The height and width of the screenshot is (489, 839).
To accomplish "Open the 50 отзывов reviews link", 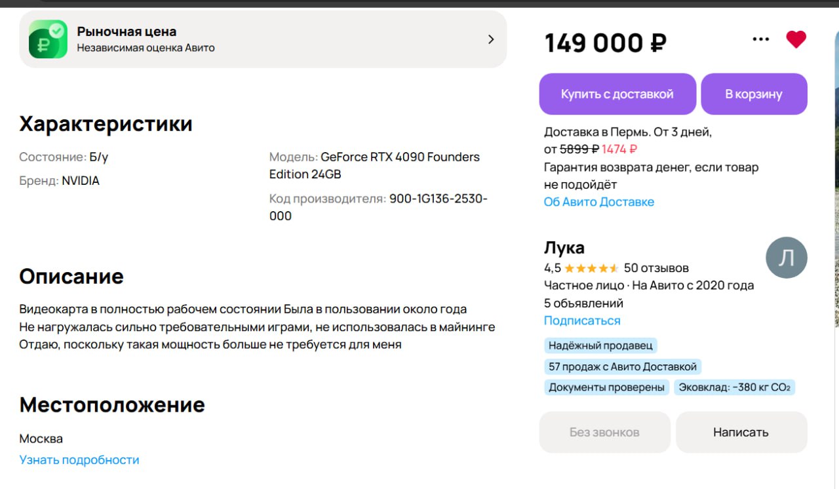I will pyautogui.click(x=656, y=268).
